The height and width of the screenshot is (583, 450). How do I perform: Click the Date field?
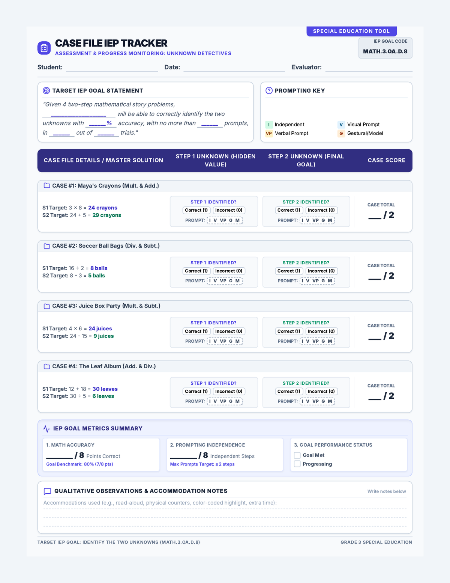tap(234, 68)
